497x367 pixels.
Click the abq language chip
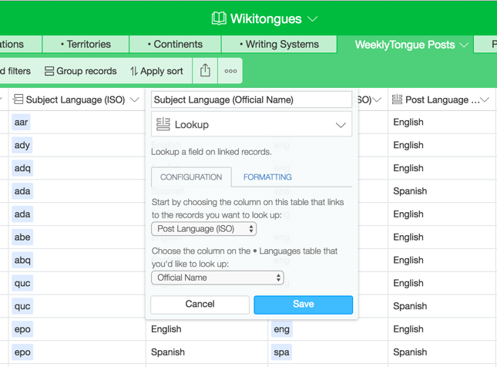22,260
